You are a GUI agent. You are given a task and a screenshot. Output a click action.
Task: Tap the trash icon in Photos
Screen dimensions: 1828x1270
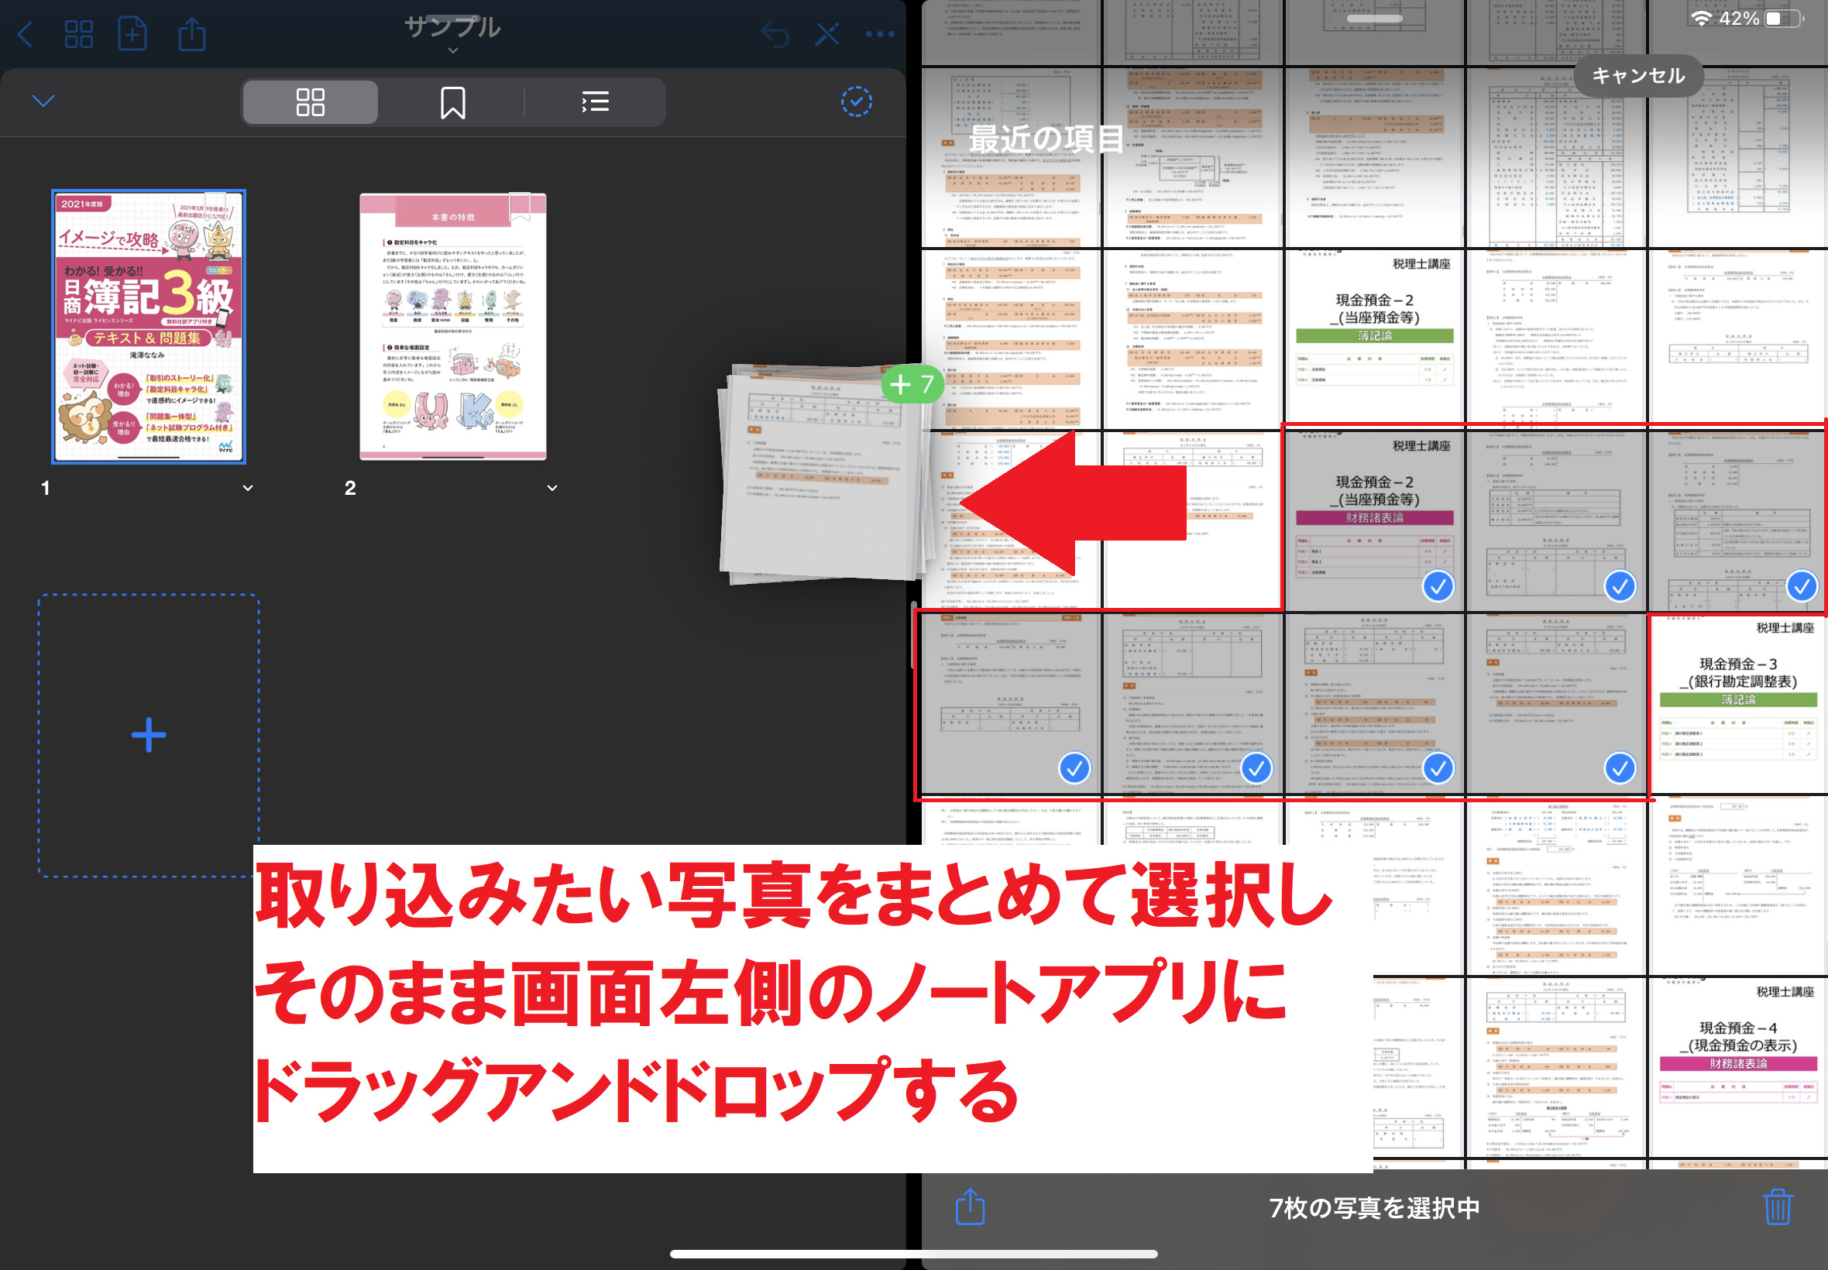click(x=1776, y=1206)
